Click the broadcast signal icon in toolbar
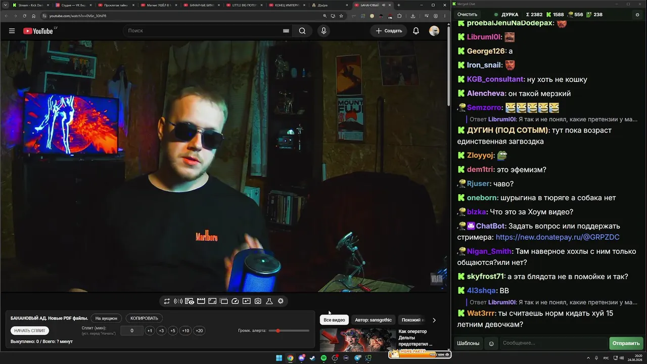Screen dimensions: 647x364 tap(178, 301)
